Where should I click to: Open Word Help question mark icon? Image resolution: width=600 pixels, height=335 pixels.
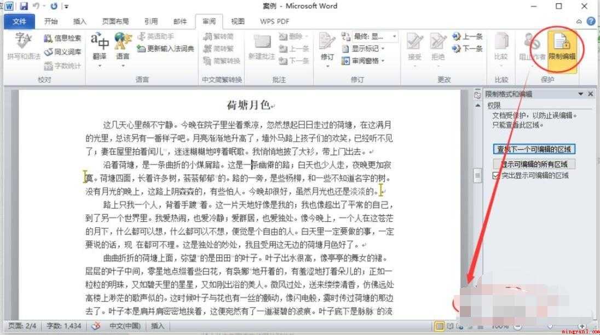click(x=591, y=21)
